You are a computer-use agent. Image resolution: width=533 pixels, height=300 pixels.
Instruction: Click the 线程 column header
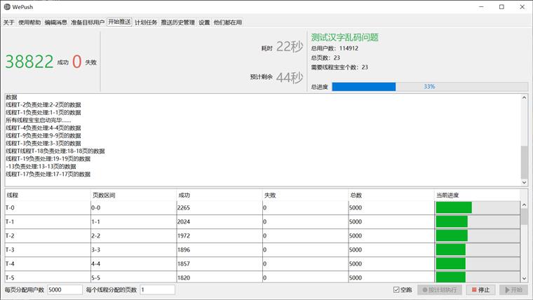(46, 195)
